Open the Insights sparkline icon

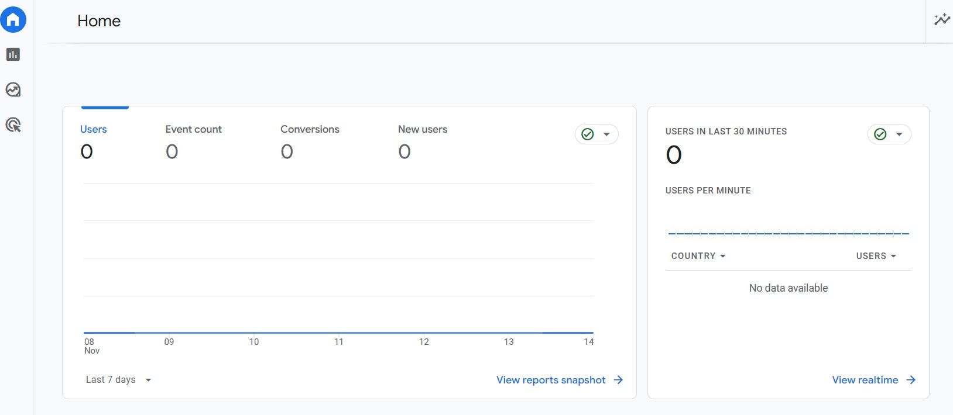942,20
